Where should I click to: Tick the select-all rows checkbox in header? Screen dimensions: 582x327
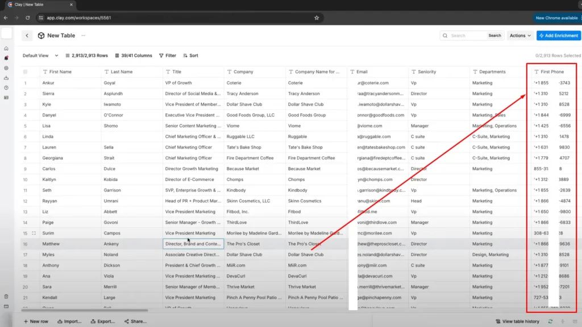25,72
